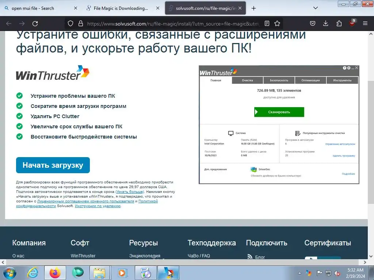Click the 'Техподдержка' footer heading
The height and width of the screenshot is (280, 374).
[x=211, y=243]
